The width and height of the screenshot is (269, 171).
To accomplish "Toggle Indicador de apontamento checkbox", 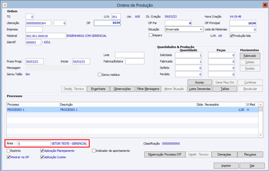I will (94, 151).
